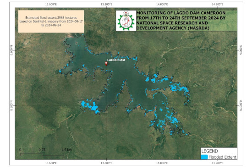Screen dimensions: 252x167
Task: Click the top 13.600°E longitude label
Action: [x=51, y=4]
